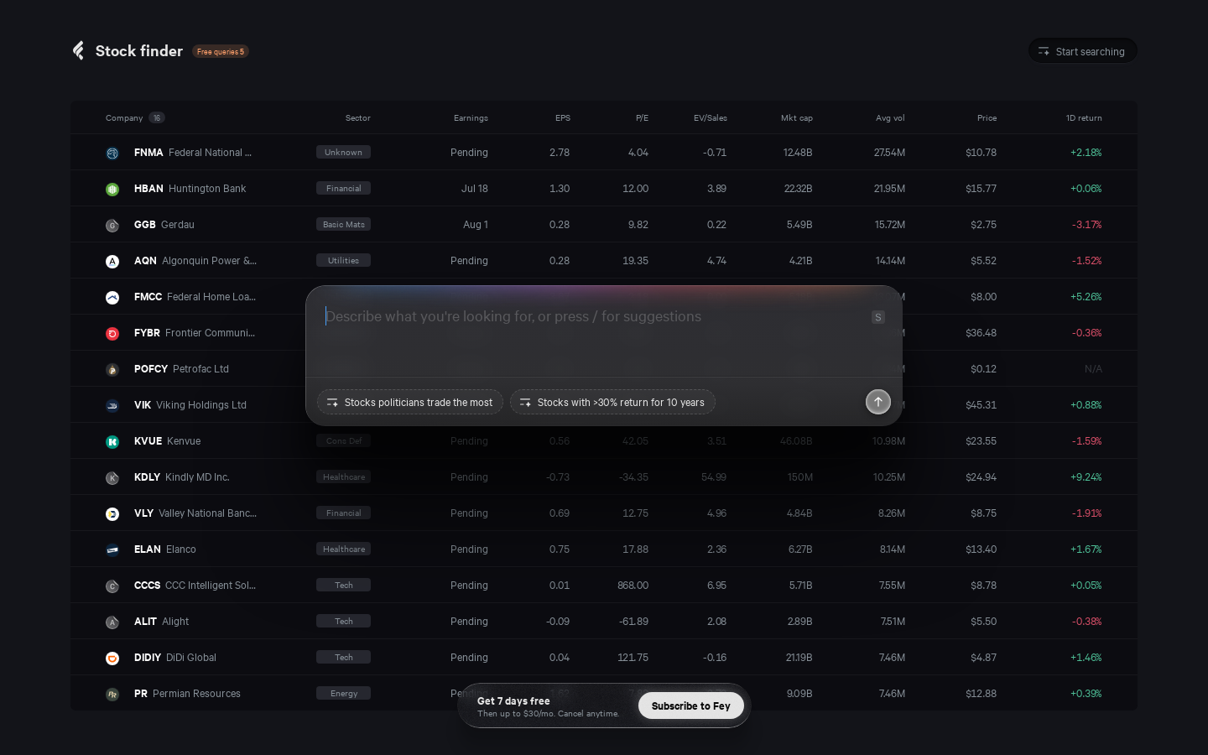This screenshot has width=1208, height=755.
Task: Sort by the EPS column header
Action: pyautogui.click(x=563, y=118)
